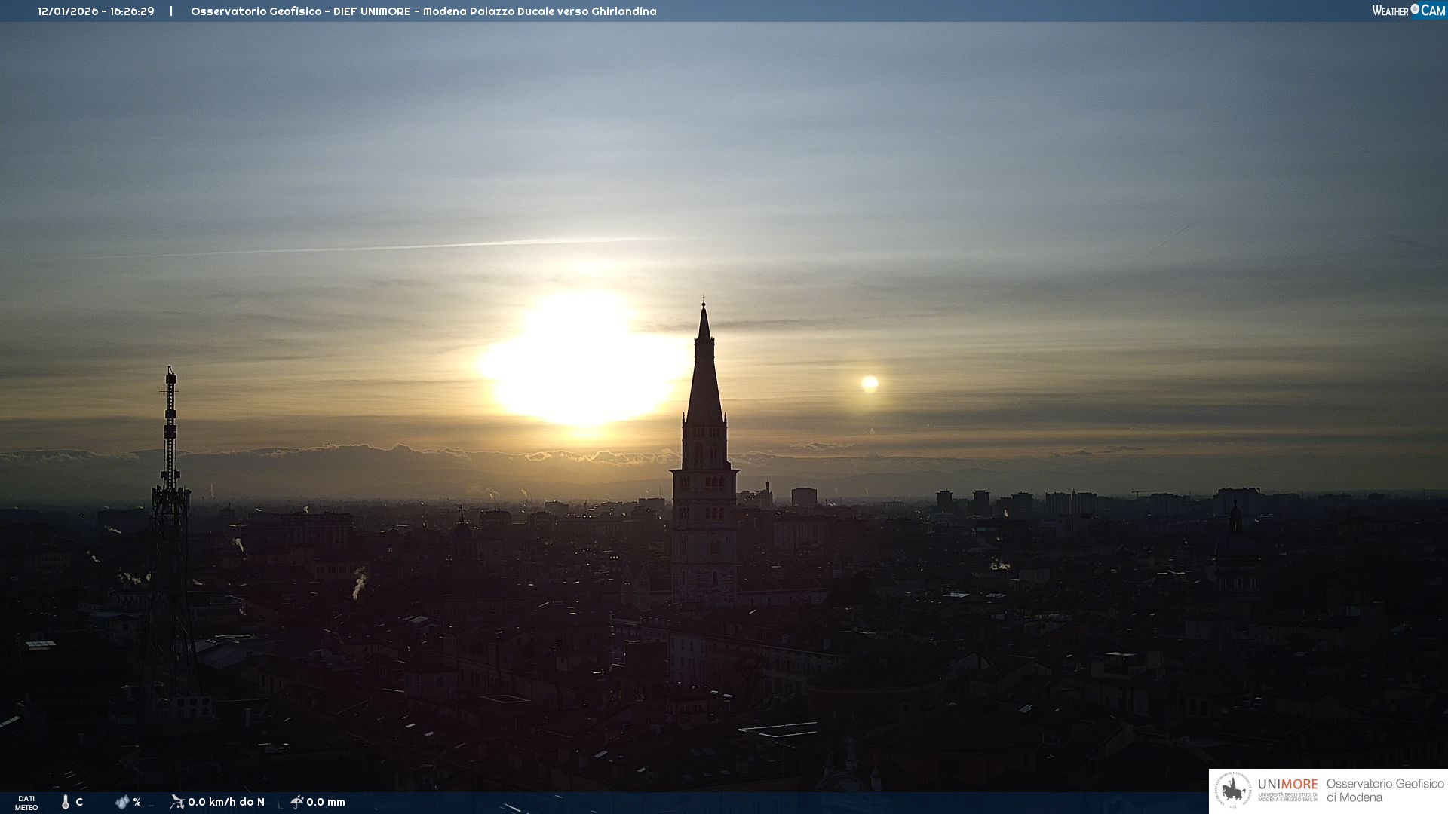Click the humidity percent value

click(x=137, y=802)
